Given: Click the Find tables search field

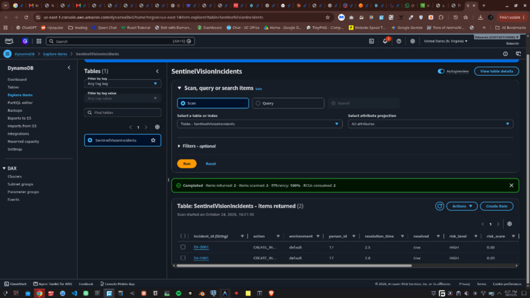Looking at the screenshot, I should pyautogui.click(x=122, y=112).
